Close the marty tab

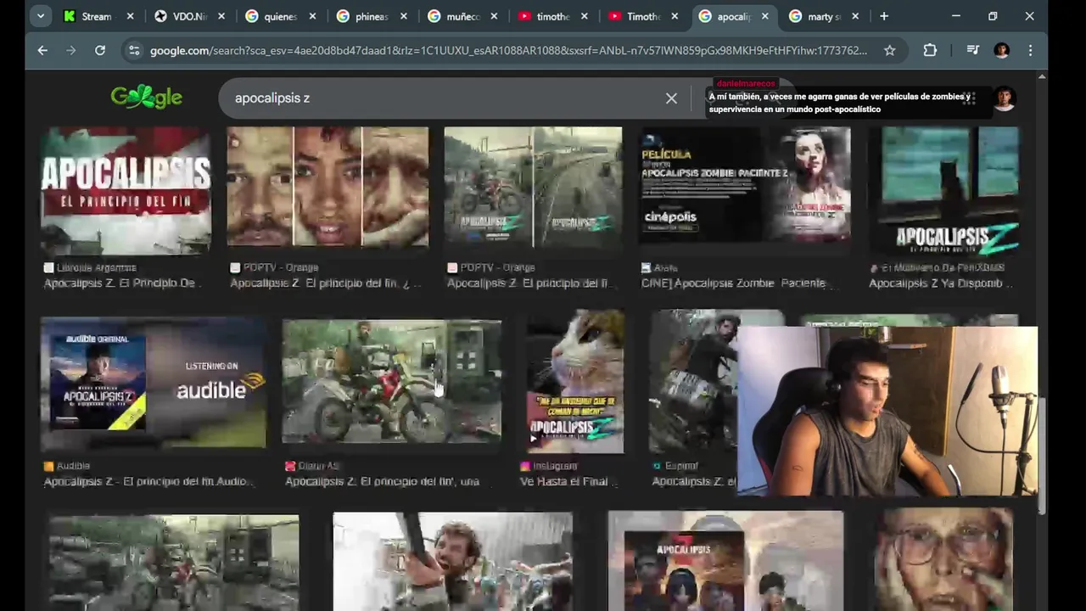[855, 16]
